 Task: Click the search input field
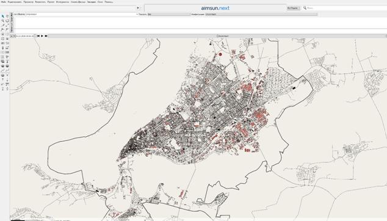click(x=347, y=8)
